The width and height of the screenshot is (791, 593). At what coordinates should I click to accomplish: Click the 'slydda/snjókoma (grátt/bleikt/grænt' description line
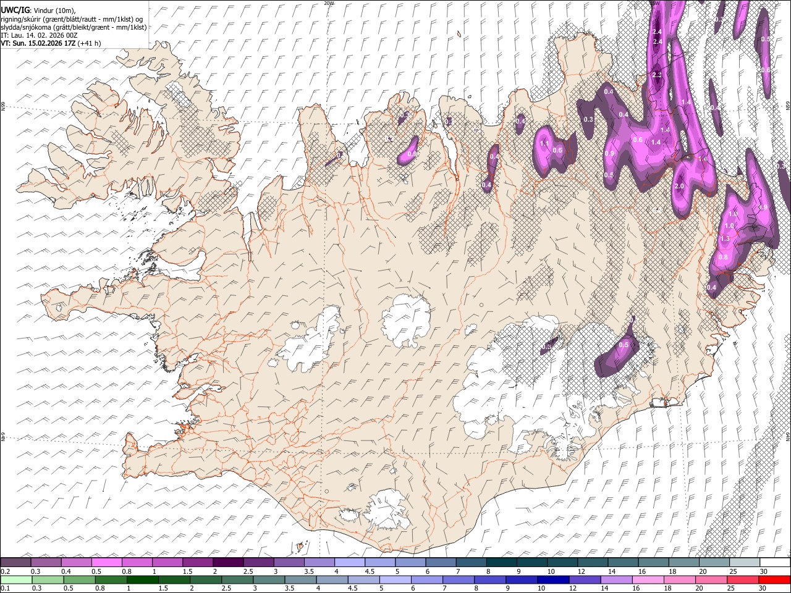74,27
